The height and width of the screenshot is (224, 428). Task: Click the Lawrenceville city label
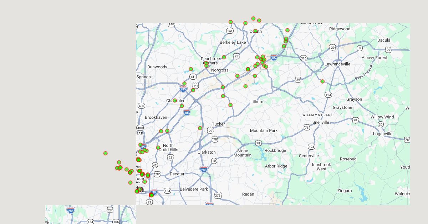(337, 64)
